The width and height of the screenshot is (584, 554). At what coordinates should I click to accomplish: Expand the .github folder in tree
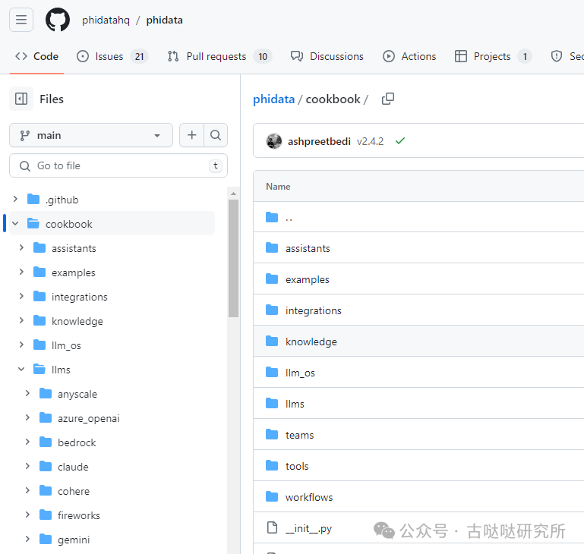coord(15,200)
